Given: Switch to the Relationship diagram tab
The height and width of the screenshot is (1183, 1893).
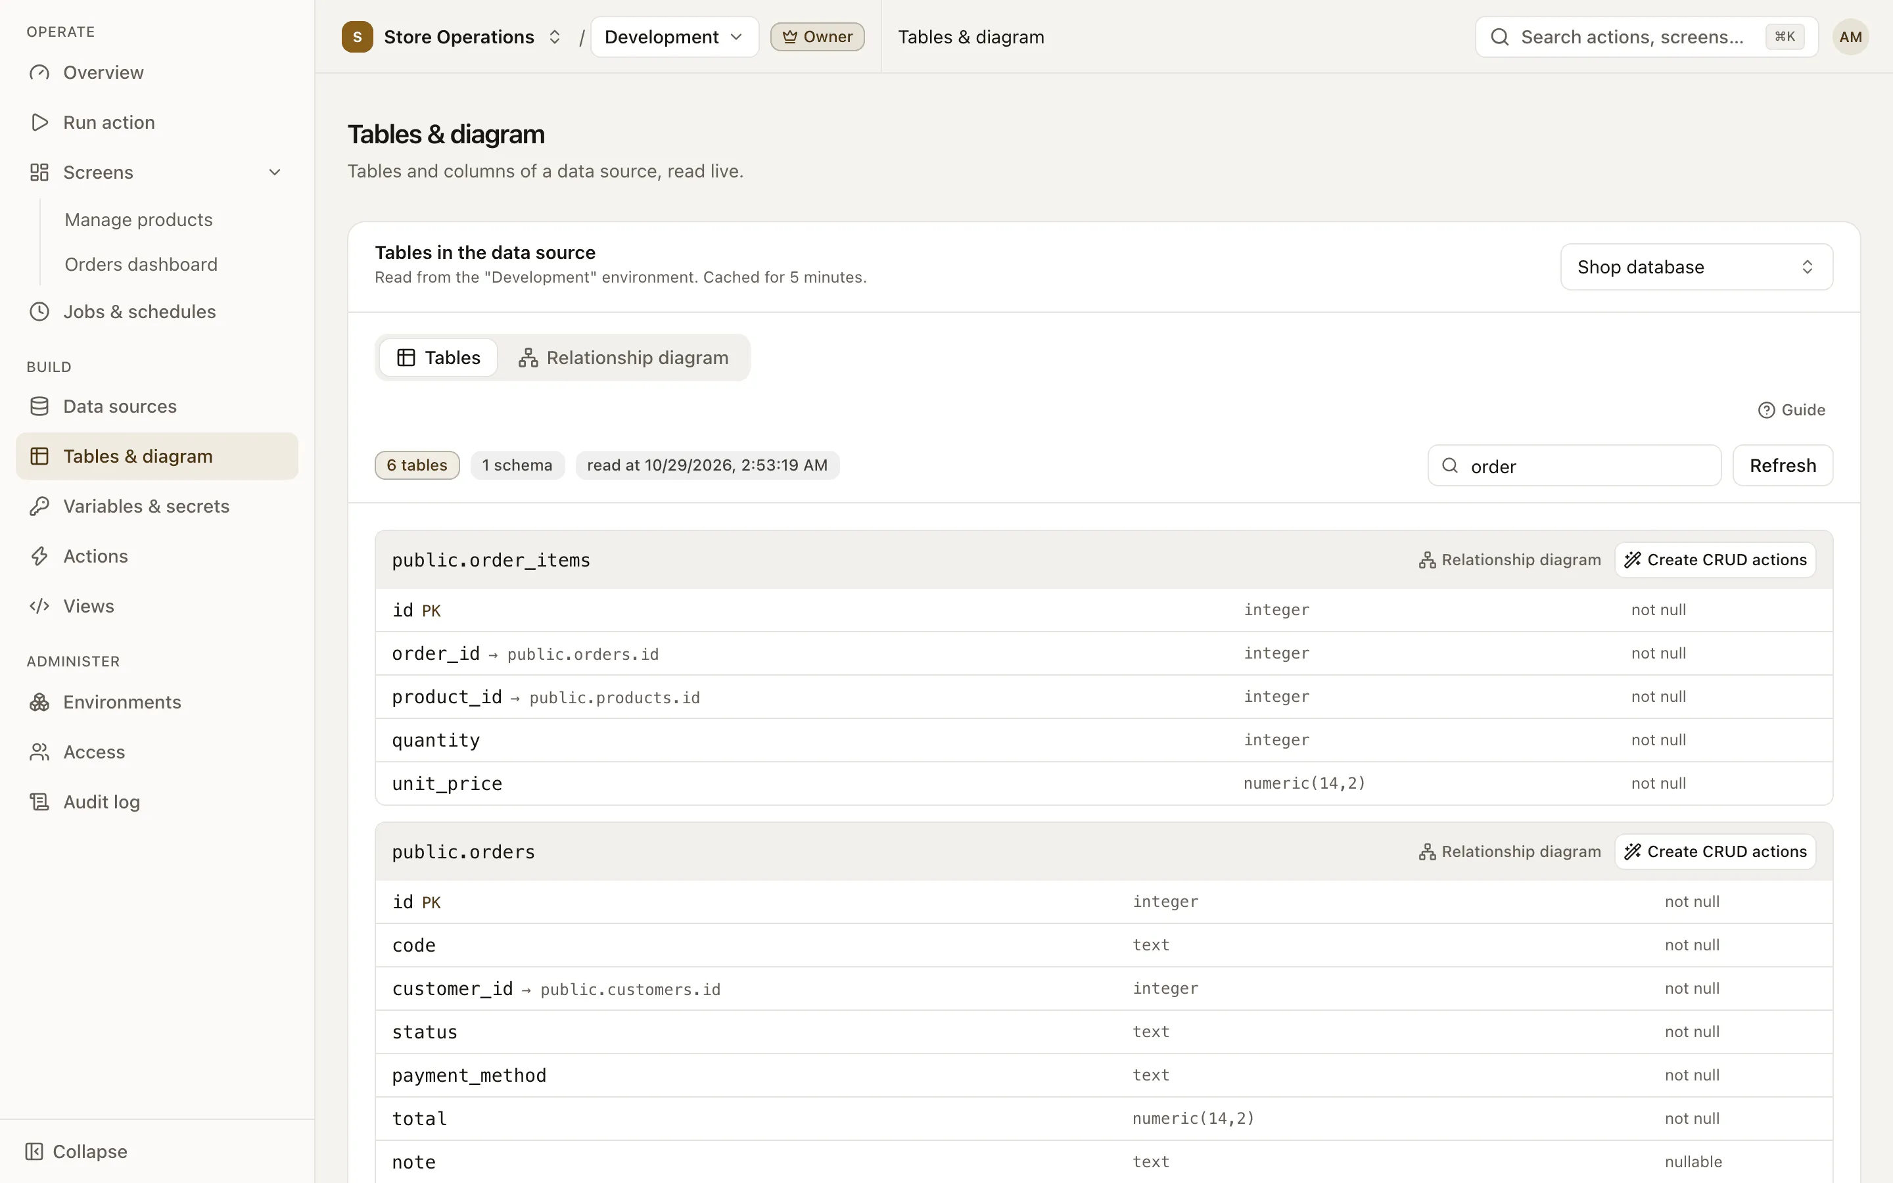Looking at the screenshot, I should coord(623,358).
